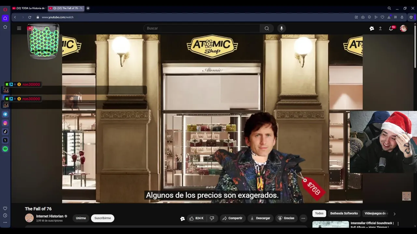417x234 pixels.
Task: Open YouTube hamburger guide menu
Action: click(x=19, y=28)
